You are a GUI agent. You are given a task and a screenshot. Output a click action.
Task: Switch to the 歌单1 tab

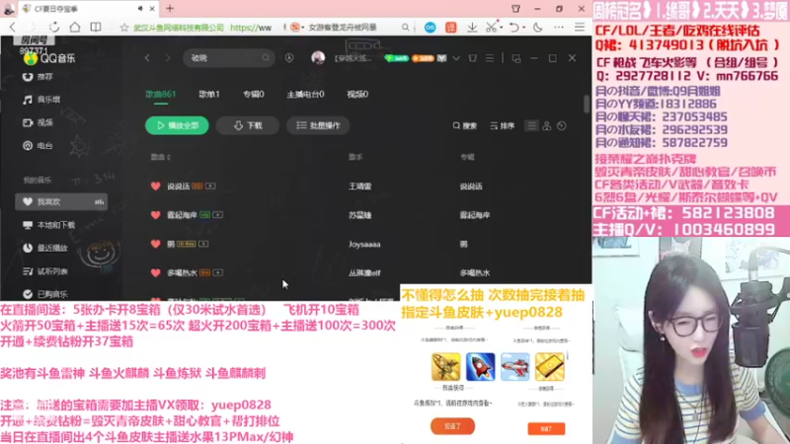point(209,94)
